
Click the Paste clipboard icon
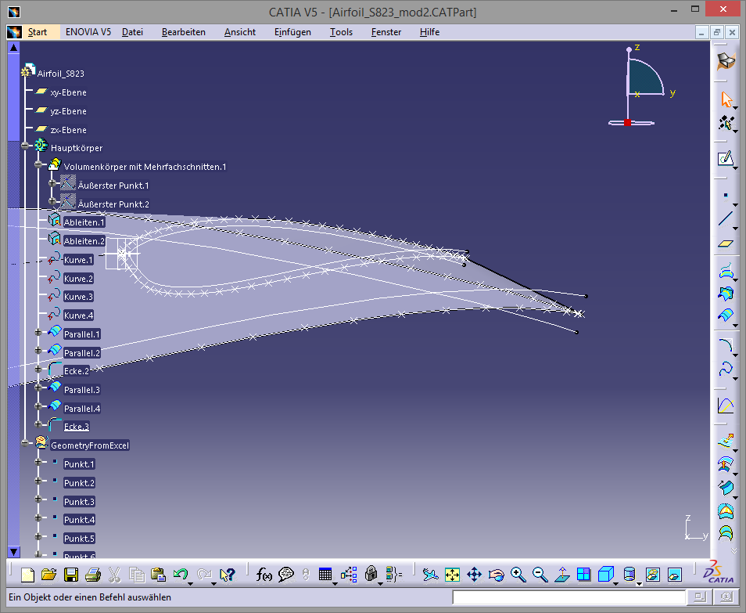pyautogui.click(x=158, y=575)
